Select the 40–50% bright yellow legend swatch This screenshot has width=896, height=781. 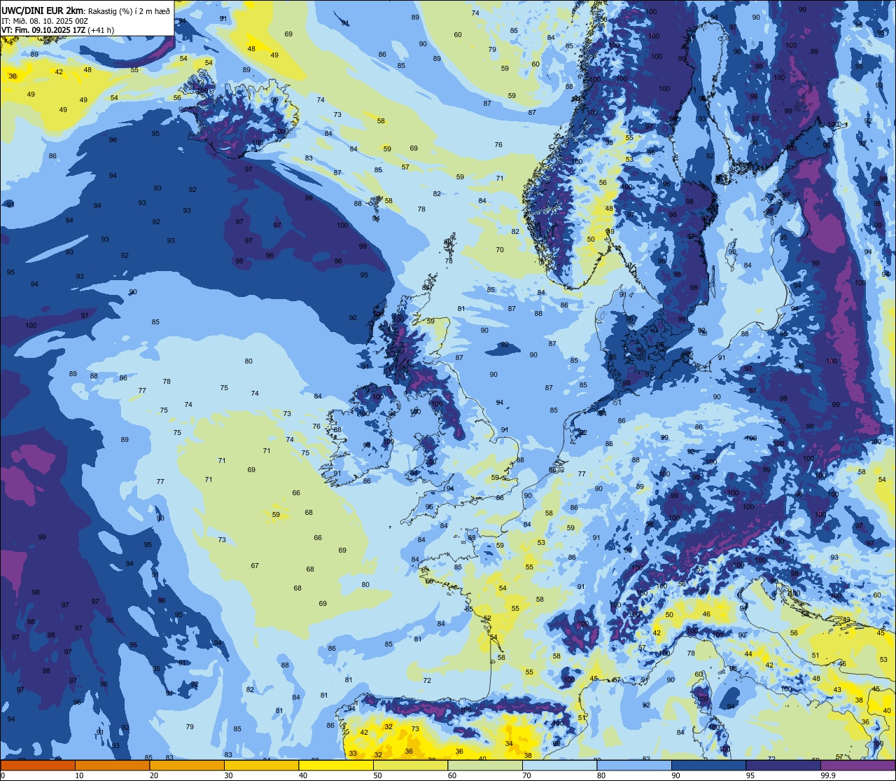336,765
